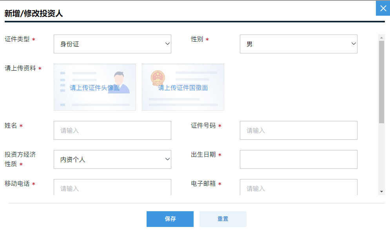The image size is (390, 234).
Task: Select the 出生日期 date field
Action: tap(298, 159)
